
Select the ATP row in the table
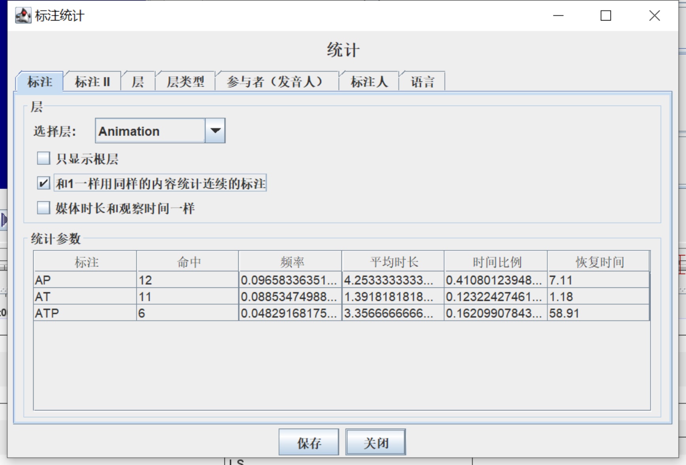pos(85,313)
